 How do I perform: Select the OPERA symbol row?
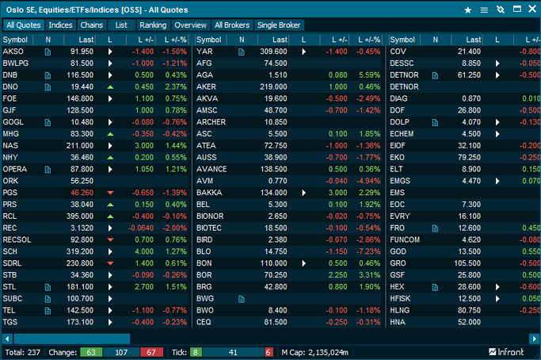click(x=95, y=169)
